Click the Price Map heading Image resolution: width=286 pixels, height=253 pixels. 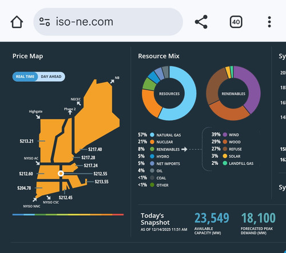[x=27, y=56]
